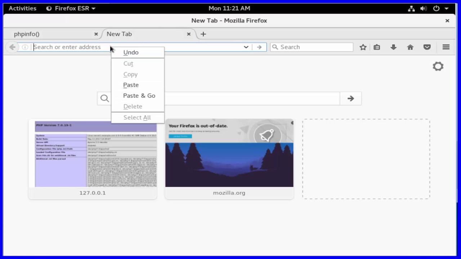Click the 127.0.0.1 tile label
The width and height of the screenshot is (461, 259).
coord(93,193)
